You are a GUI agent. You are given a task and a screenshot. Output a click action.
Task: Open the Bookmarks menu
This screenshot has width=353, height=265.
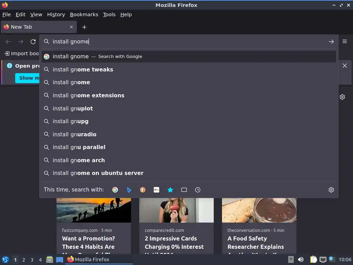click(84, 14)
